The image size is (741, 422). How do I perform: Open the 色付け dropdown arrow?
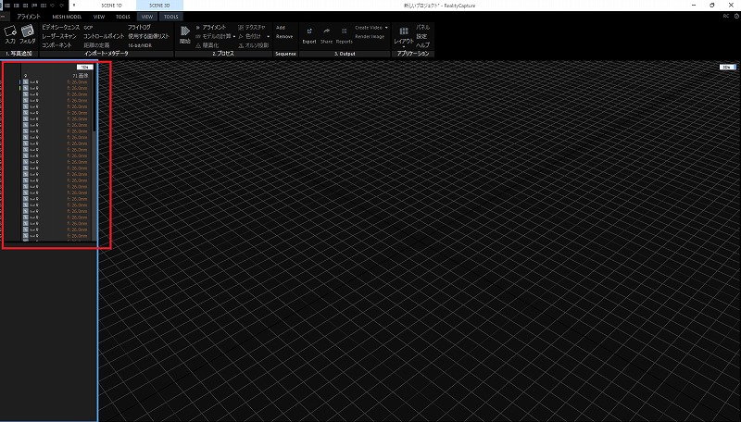click(x=269, y=36)
